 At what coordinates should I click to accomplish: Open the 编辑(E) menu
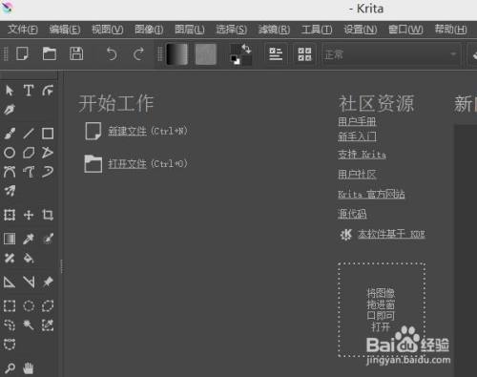click(x=65, y=30)
